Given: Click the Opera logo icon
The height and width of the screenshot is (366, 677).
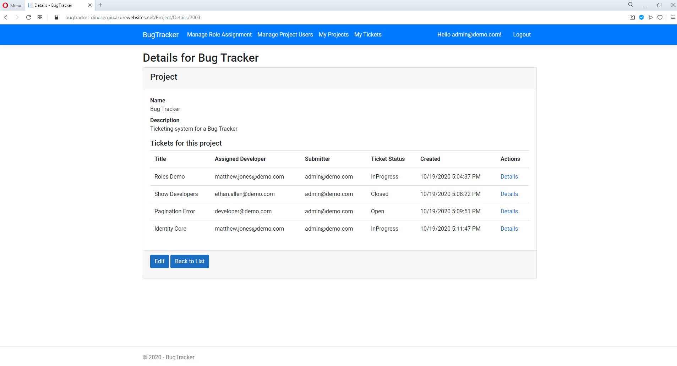Looking at the screenshot, I should (5, 5).
